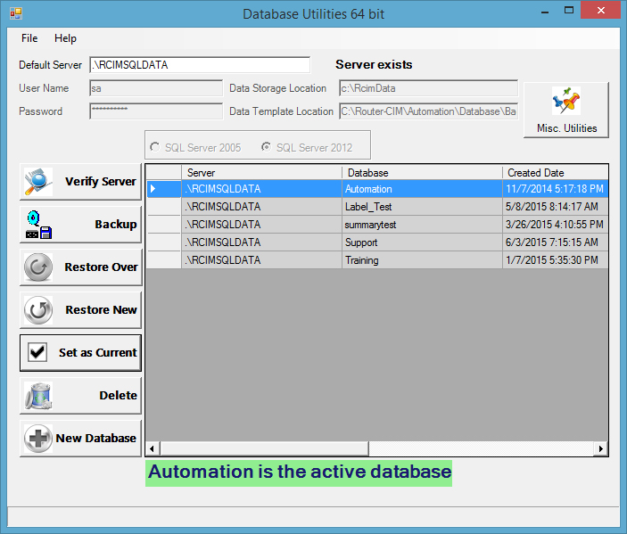
Task: Click the 5/8/2015 8:14:17 AM date cell
Action: tap(555, 207)
